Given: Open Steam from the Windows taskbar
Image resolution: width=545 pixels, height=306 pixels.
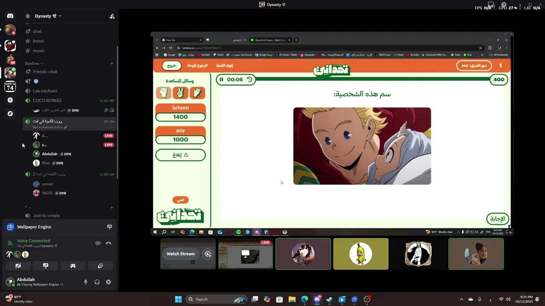Looking at the screenshot, I should 329,299.
